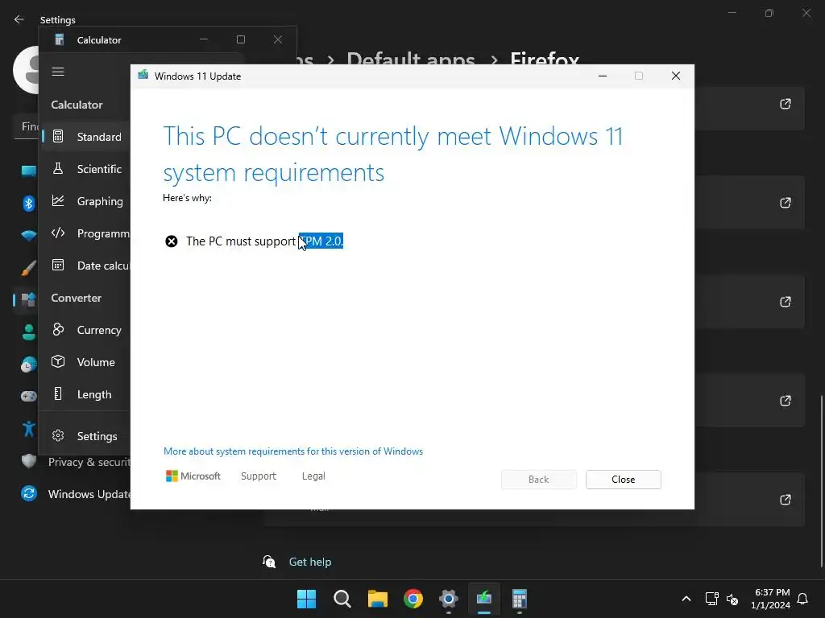Viewport: 825px width, 618px height.
Task: Click topmost open-external icon in Firefox defaults list
Action: 785,104
